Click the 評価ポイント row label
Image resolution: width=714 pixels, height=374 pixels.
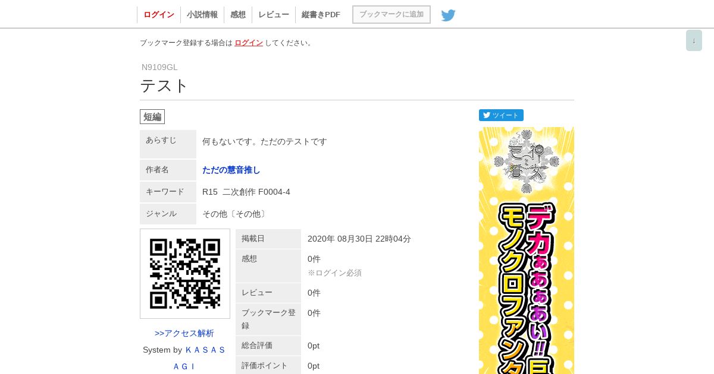pyautogui.click(x=268, y=365)
